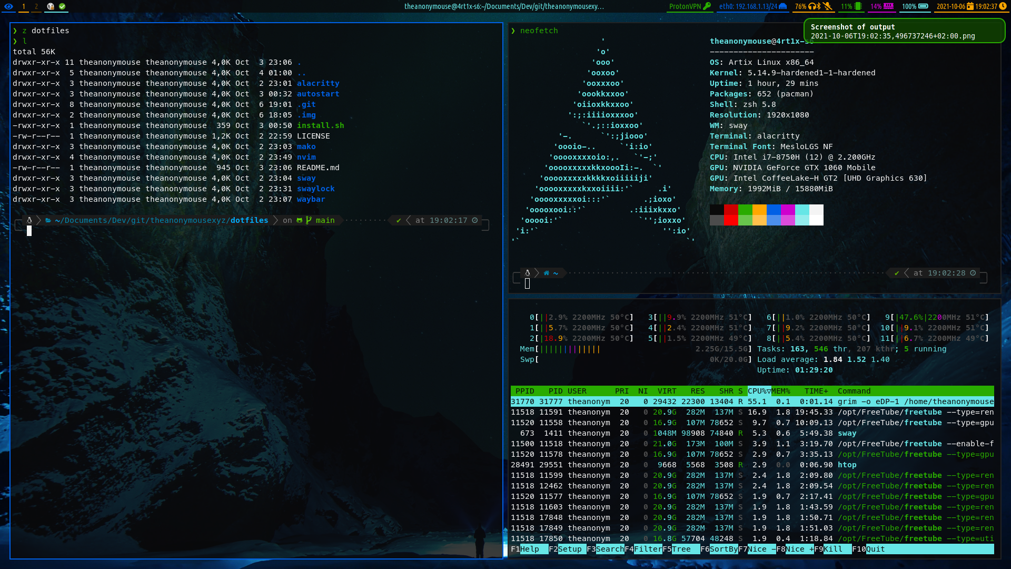
Task: Click the red swatch in neofetch top row
Action: [731, 210]
